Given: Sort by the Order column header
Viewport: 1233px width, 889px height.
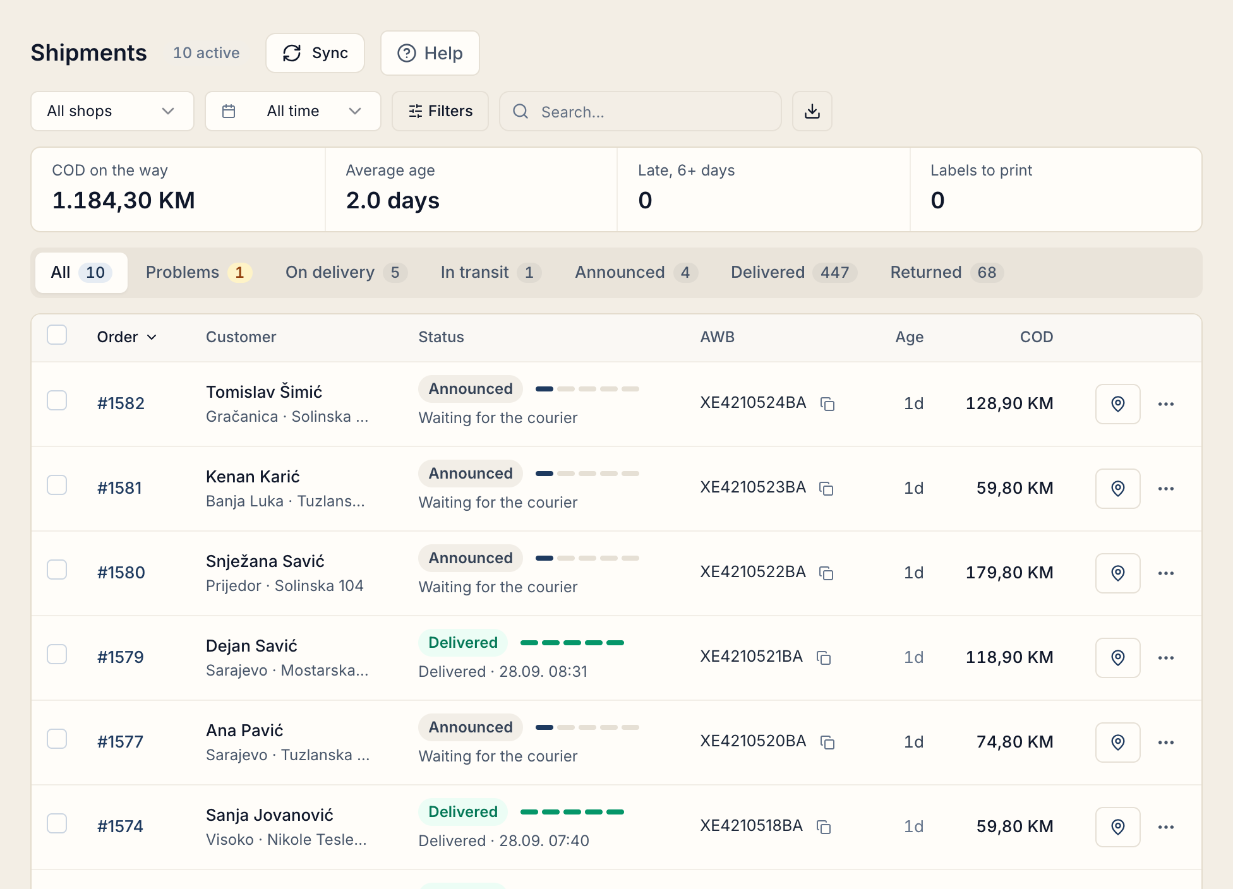Looking at the screenshot, I should point(126,337).
